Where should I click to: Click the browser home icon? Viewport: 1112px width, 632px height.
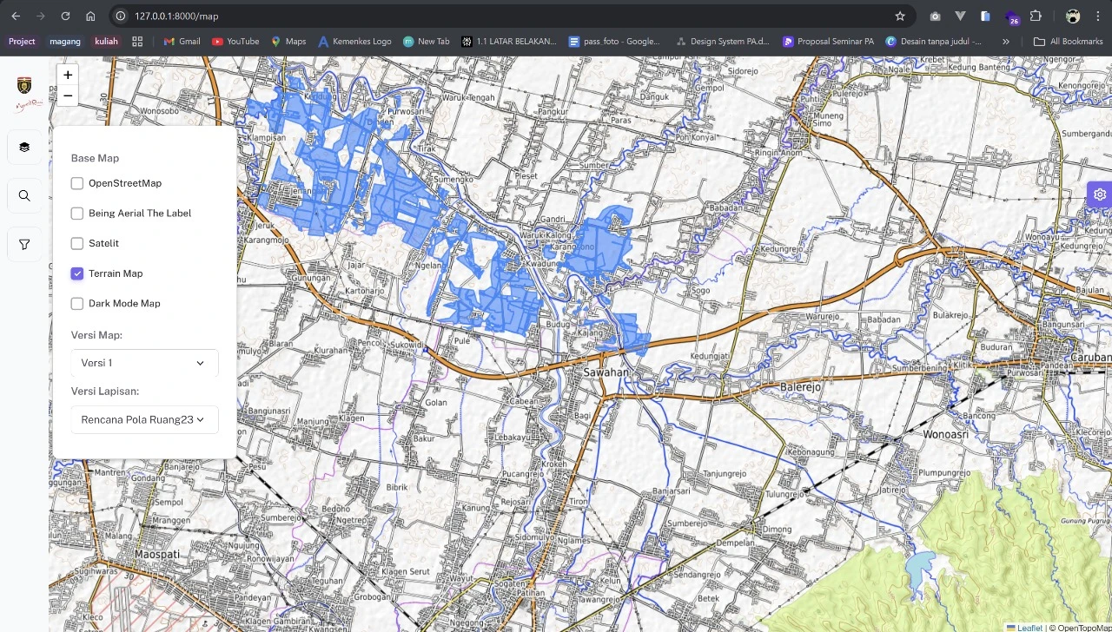(x=90, y=16)
